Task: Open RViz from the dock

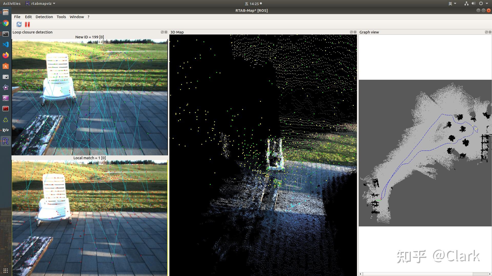Action: point(6,130)
